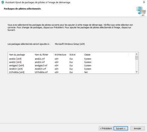Click the Suivant button

(x=121, y=128)
